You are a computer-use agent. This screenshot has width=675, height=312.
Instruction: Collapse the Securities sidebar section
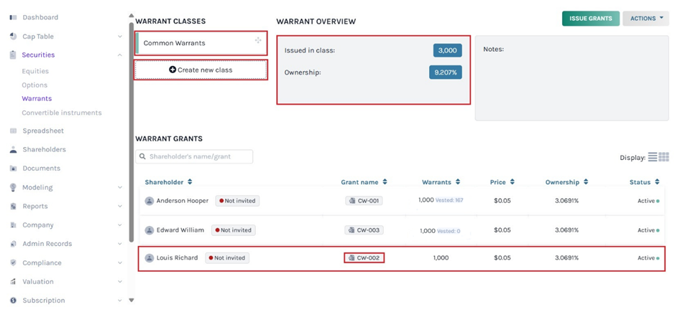point(119,55)
